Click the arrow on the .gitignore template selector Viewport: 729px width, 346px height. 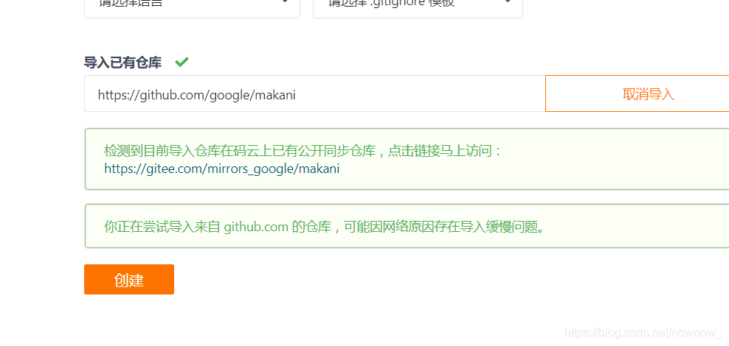click(508, 2)
